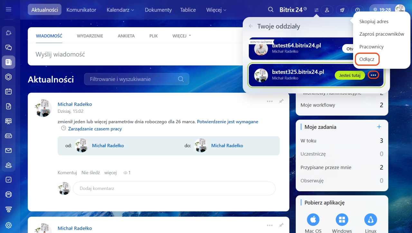Screen dimensions: 412x233
Task: Click 'Nie śledź' to unfollow post
Action: (x=90, y=173)
